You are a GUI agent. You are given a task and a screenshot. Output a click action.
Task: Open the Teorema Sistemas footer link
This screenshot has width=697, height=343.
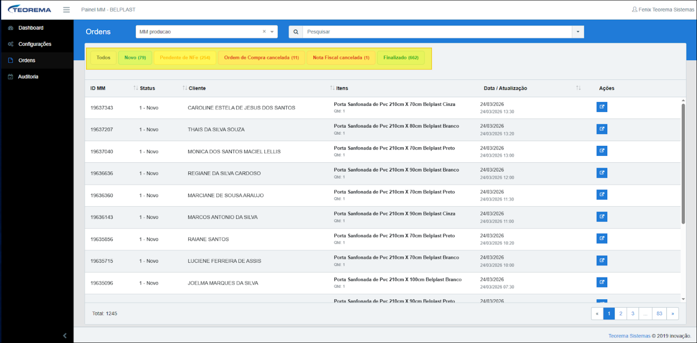click(x=629, y=336)
